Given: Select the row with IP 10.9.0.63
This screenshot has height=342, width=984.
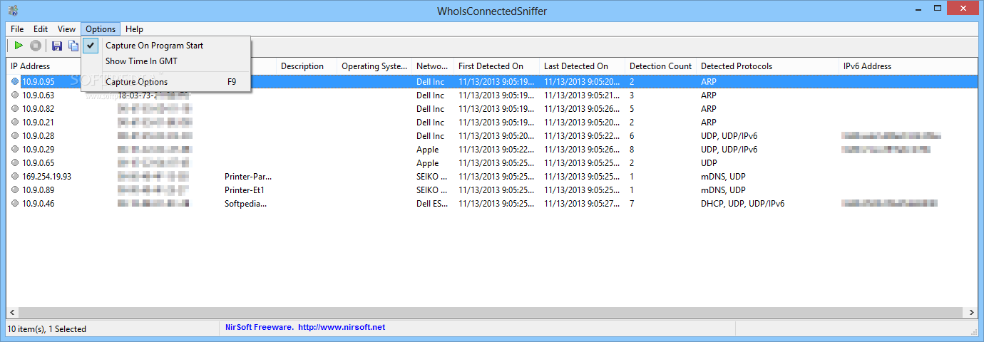Looking at the screenshot, I should tap(492, 95).
